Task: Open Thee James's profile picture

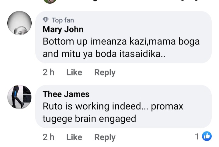Action: tap(19, 97)
